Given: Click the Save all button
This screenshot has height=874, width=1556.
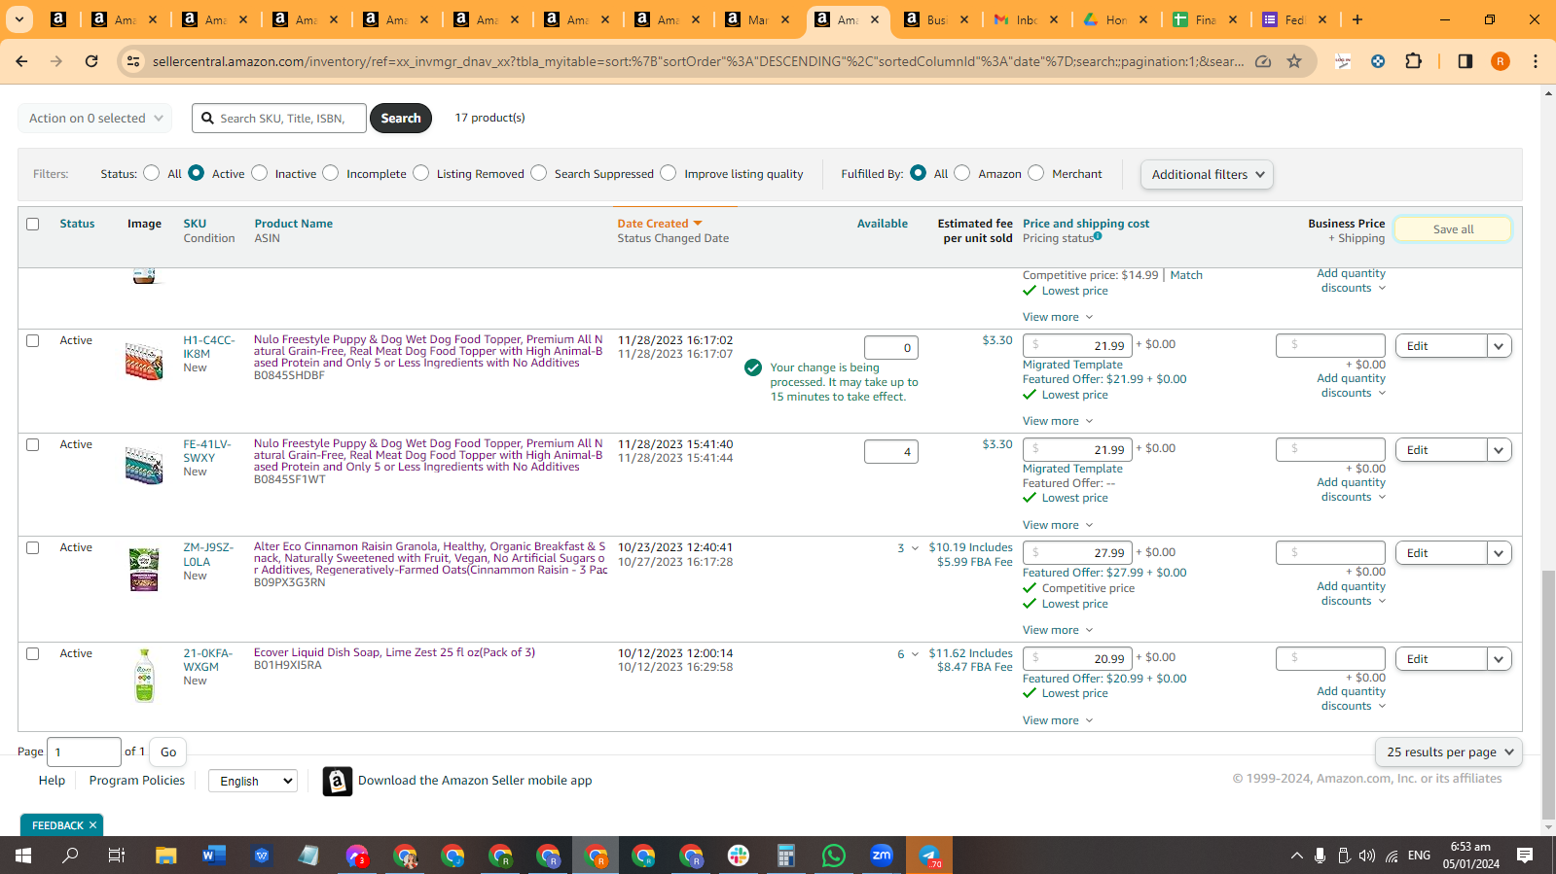Looking at the screenshot, I should click(1453, 229).
